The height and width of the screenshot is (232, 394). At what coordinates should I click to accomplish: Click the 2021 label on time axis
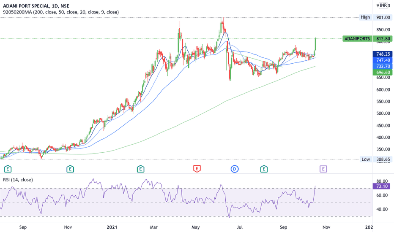(112, 227)
